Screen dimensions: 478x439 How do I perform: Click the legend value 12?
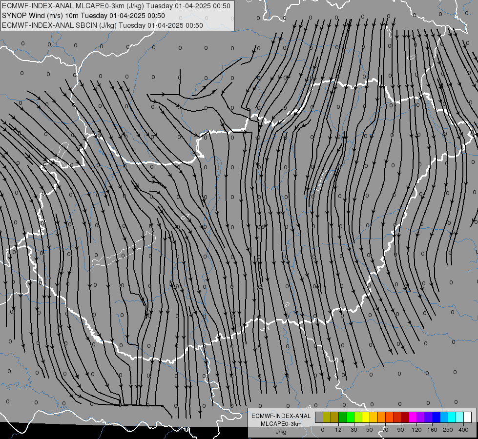[x=338, y=430]
